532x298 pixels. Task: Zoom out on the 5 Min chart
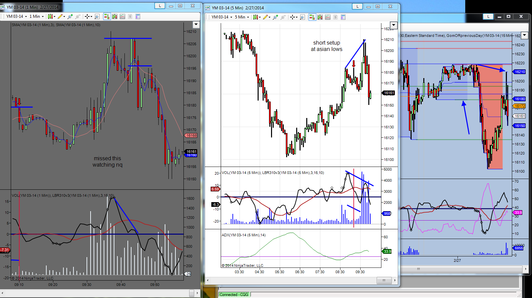pos(283,17)
